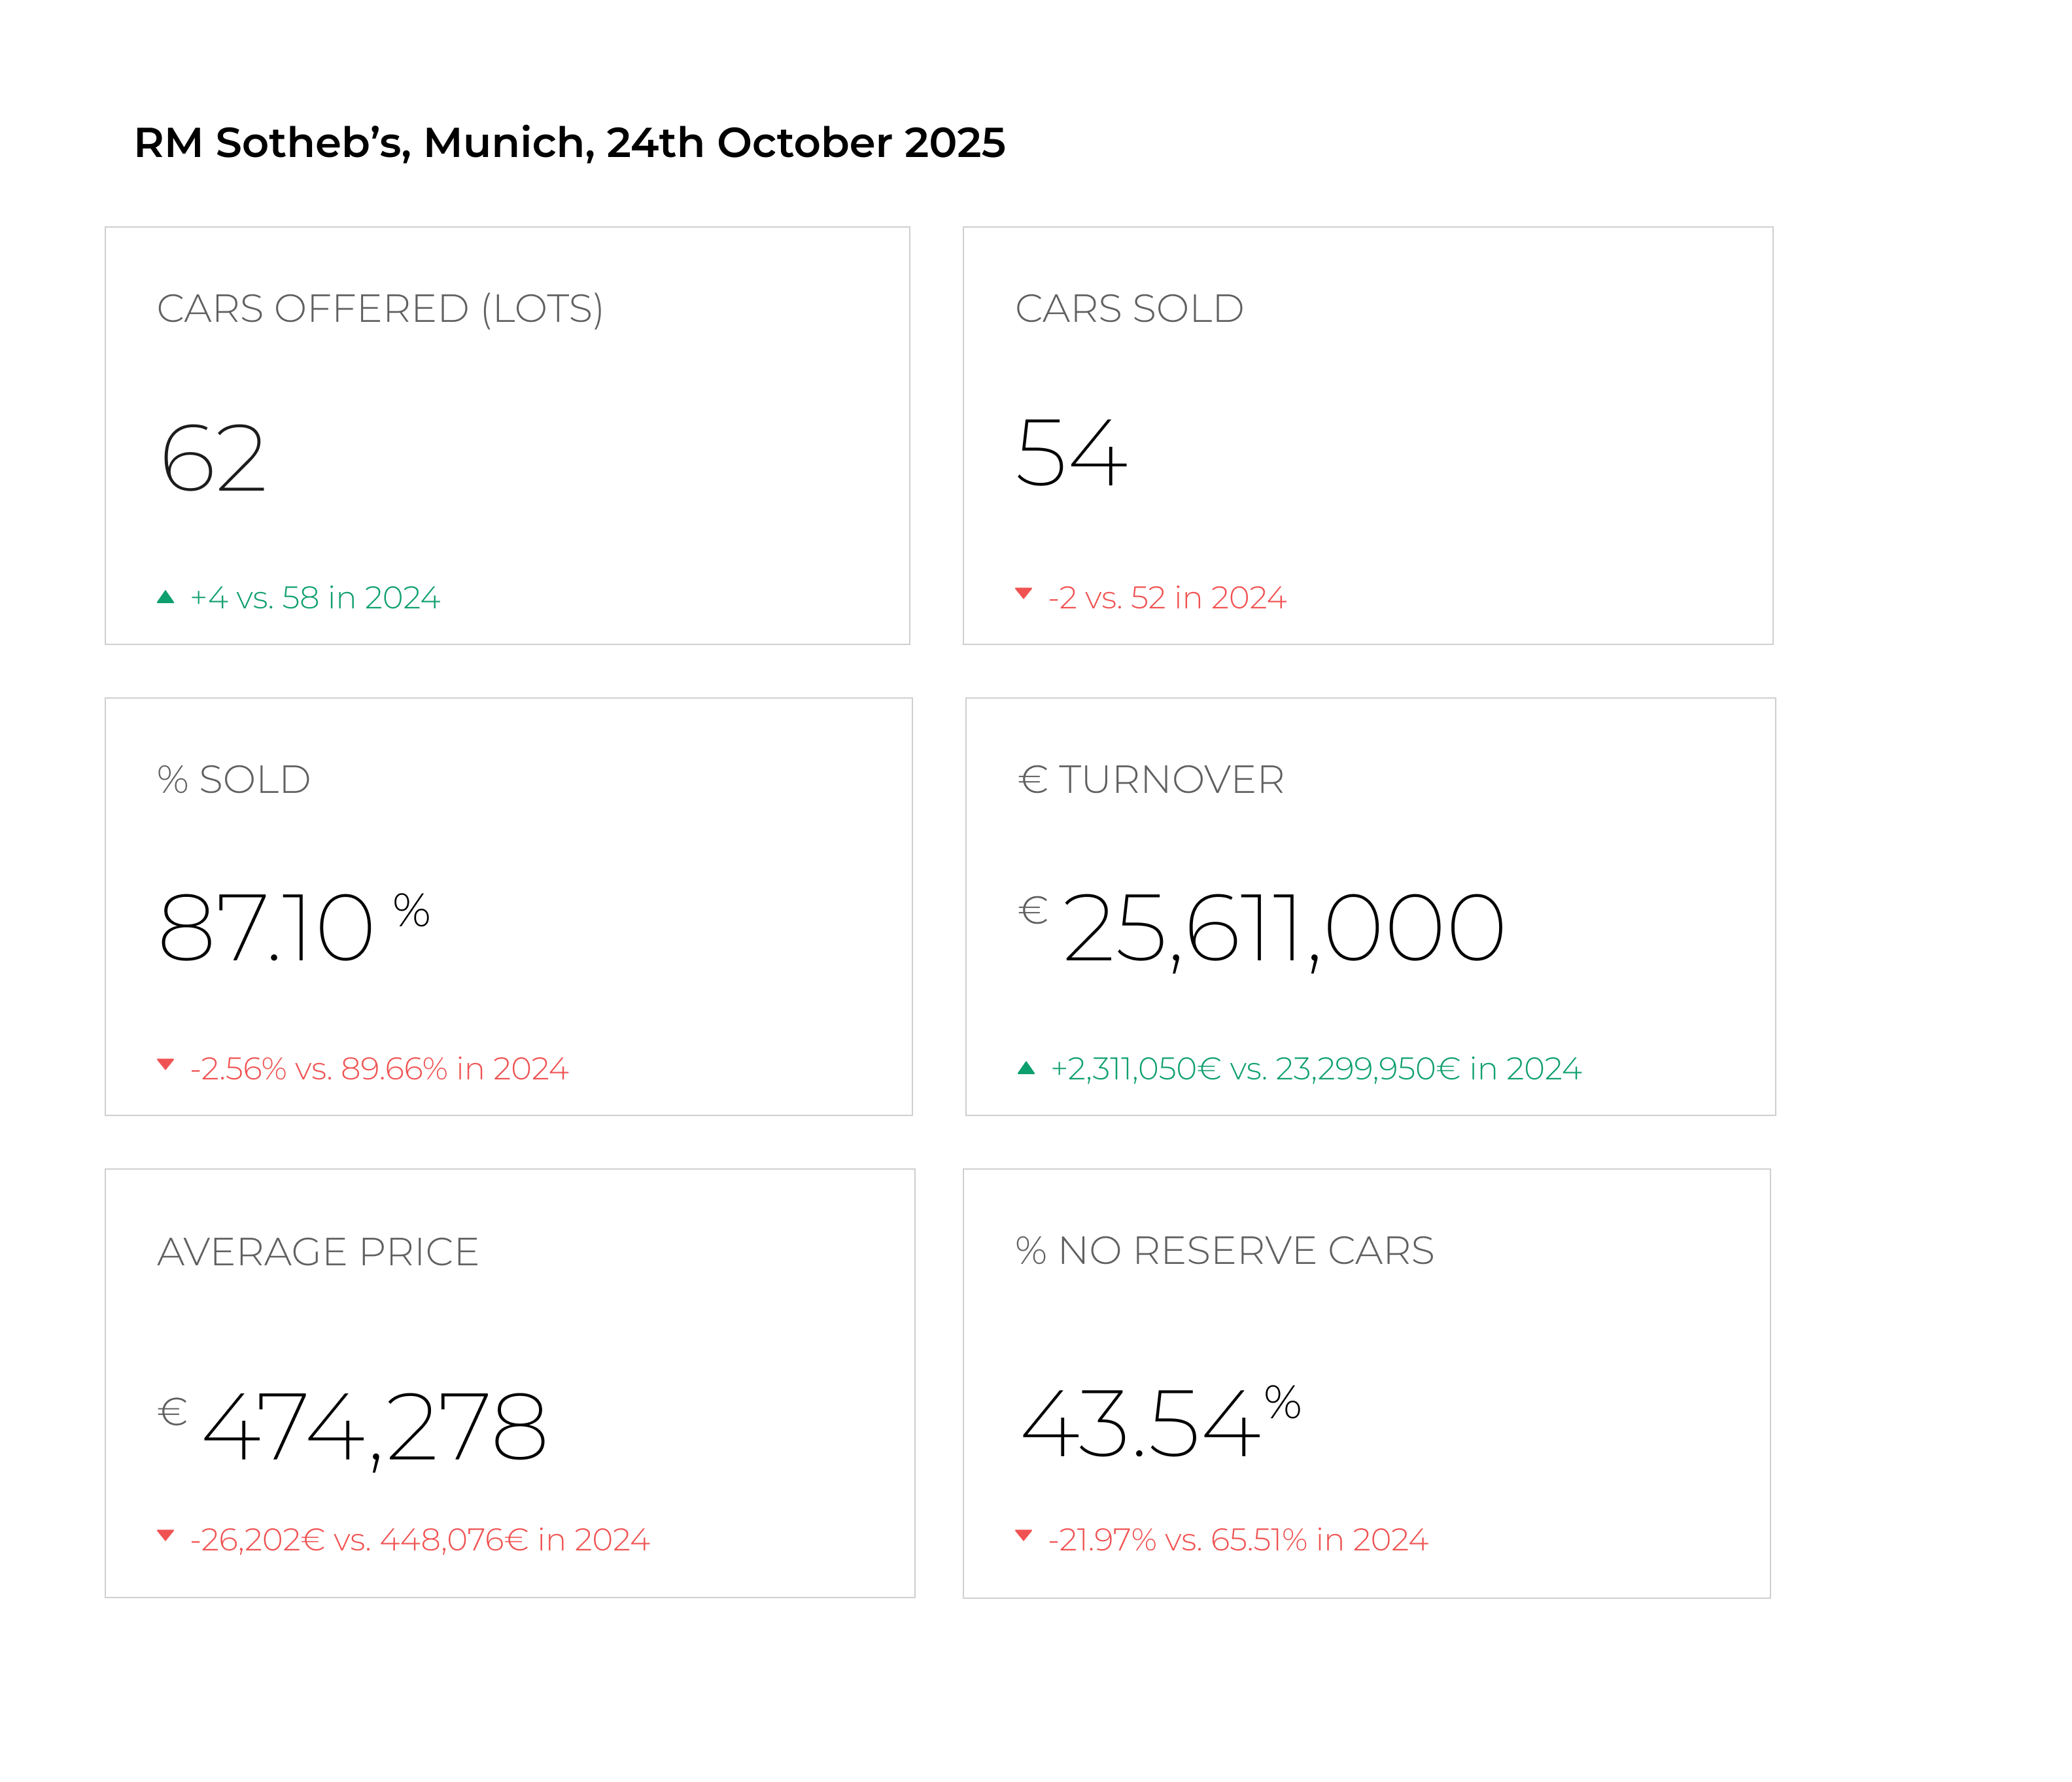Click the 54 cars sold value
Screen dimensions: 2072x1782
(1071, 452)
